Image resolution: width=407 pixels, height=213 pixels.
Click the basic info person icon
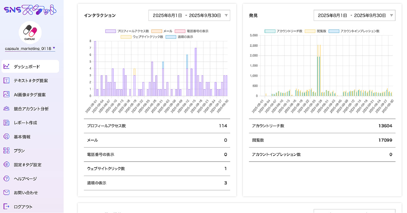tap(6, 137)
